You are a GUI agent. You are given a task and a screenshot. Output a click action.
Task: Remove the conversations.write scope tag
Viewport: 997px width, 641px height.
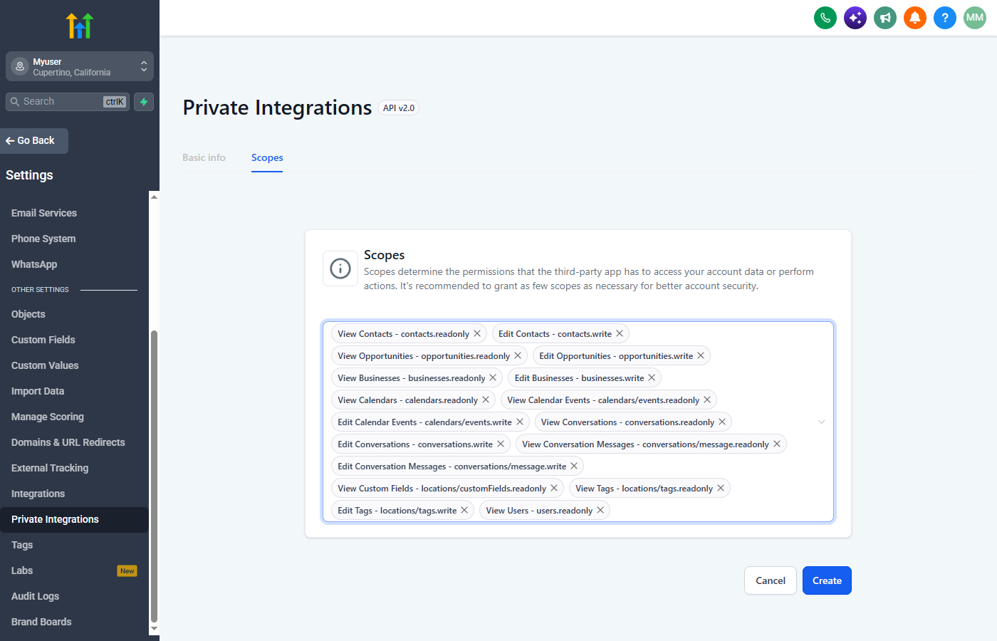tap(501, 444)
